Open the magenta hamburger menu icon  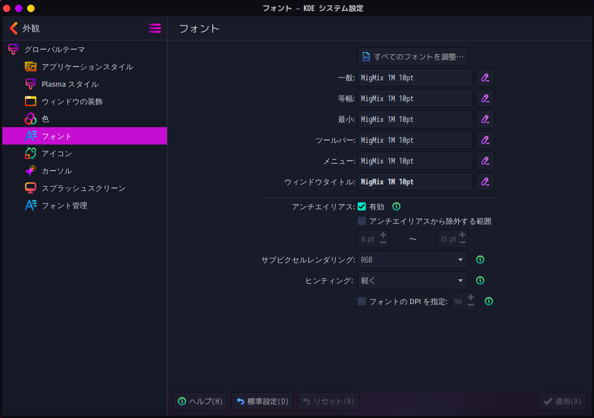coord(154,28)
